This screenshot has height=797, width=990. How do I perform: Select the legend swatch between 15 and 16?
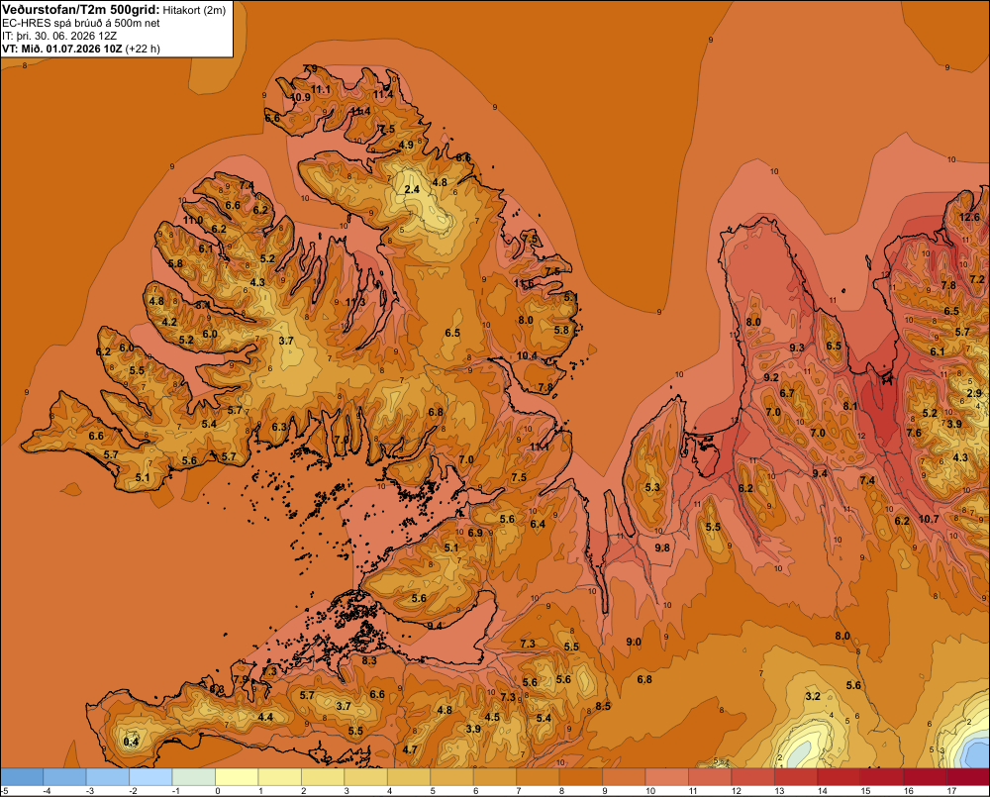coord(882,777)
